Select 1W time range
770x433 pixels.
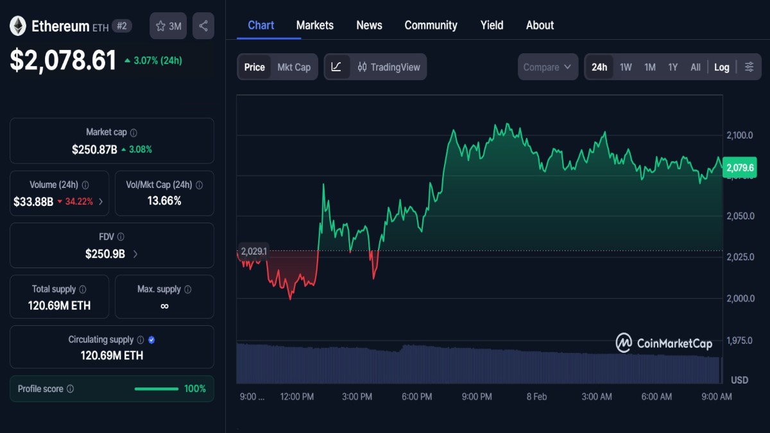[626, 67]
